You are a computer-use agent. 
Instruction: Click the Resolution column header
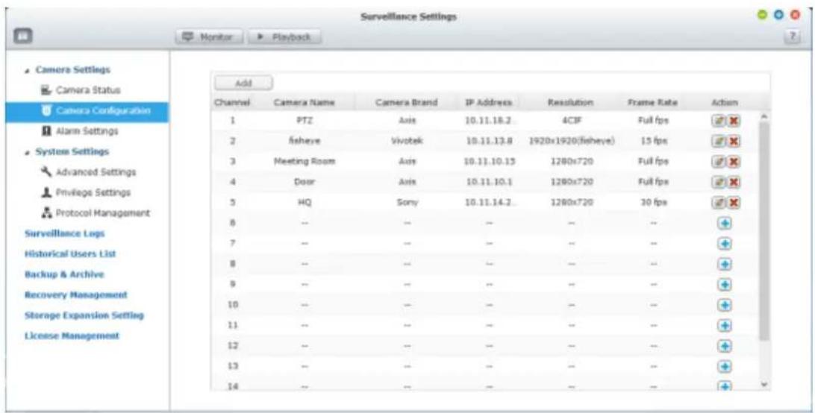click(570, 103)
